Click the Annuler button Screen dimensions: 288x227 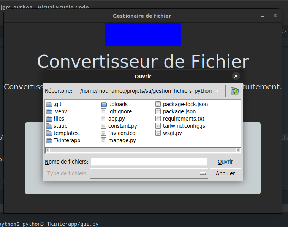[x=225, y=173]
